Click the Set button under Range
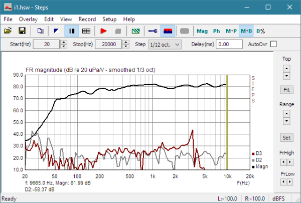The image size is (301, 203). point(286,137)
